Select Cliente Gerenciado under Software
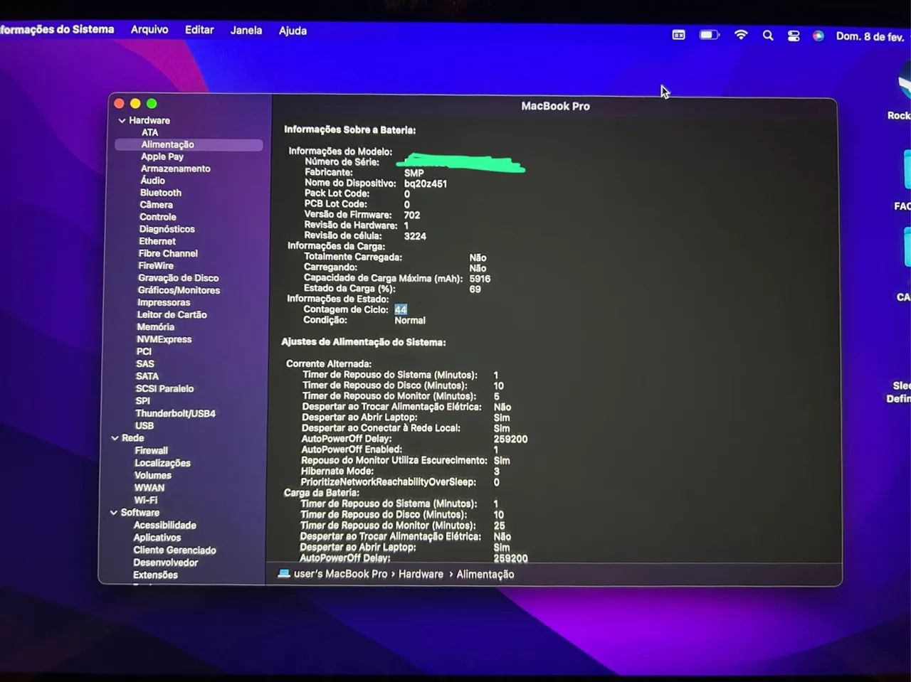Viewport: 911px width, 682px height. point(175,550)
